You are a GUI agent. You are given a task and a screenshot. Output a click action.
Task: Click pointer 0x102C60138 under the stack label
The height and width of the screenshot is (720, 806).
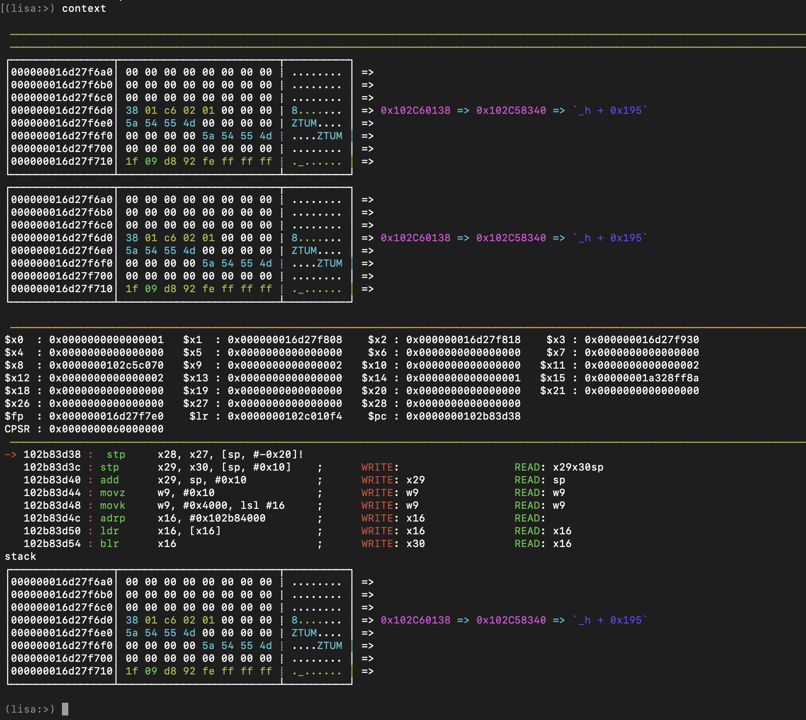click(415, 620)
